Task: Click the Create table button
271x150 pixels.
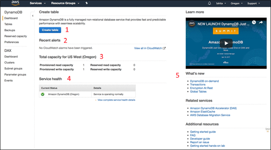Action: click(50, 30)
